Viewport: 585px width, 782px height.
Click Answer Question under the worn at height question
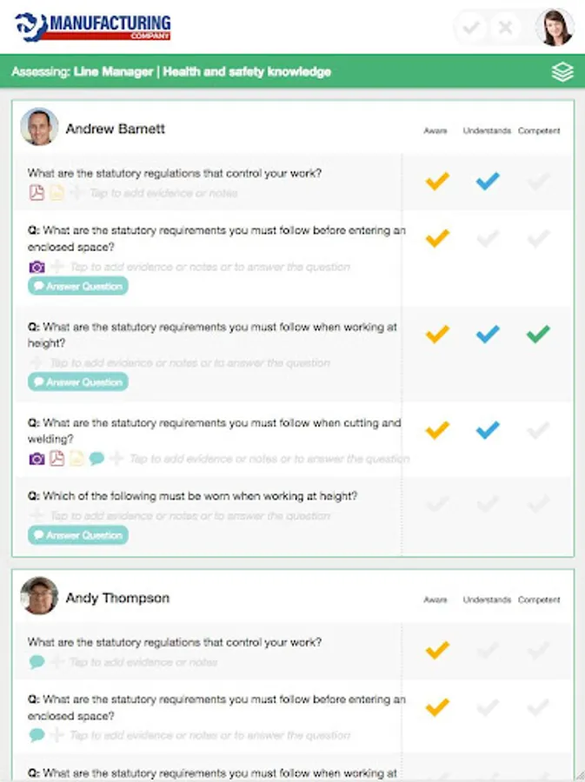(78, 535)
